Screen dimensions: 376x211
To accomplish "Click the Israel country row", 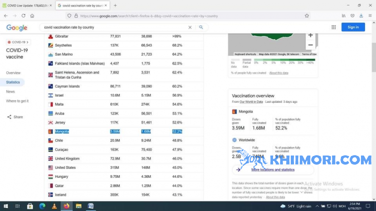I will pyautogui.click(x=124, y=95).
